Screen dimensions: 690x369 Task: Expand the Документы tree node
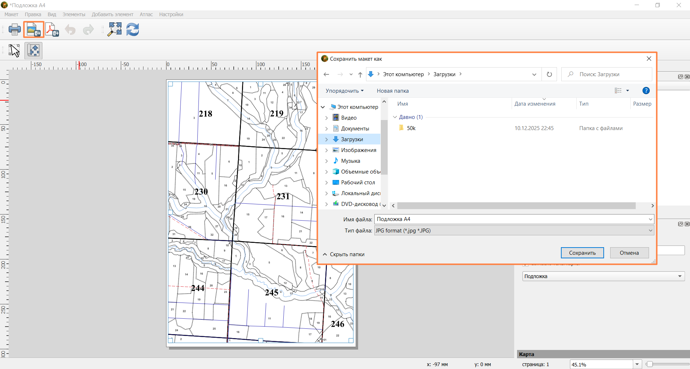click(x=326, y=129)
